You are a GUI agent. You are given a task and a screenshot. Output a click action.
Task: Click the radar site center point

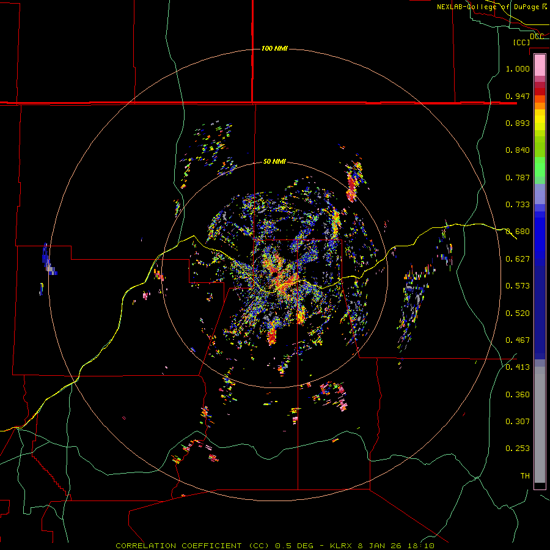[276, 273]
